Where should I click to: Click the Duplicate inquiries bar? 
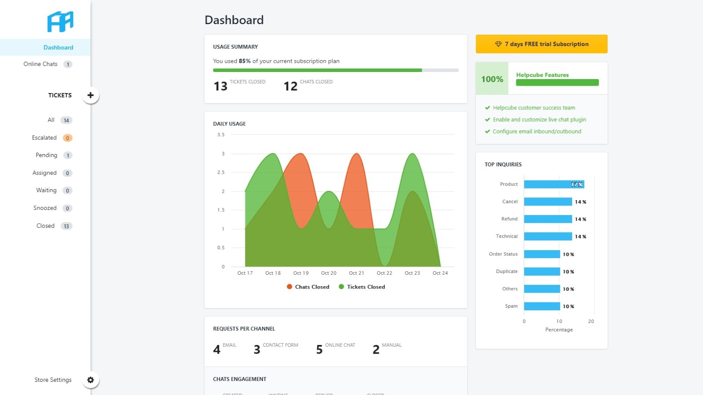click(x=542, y=272)
